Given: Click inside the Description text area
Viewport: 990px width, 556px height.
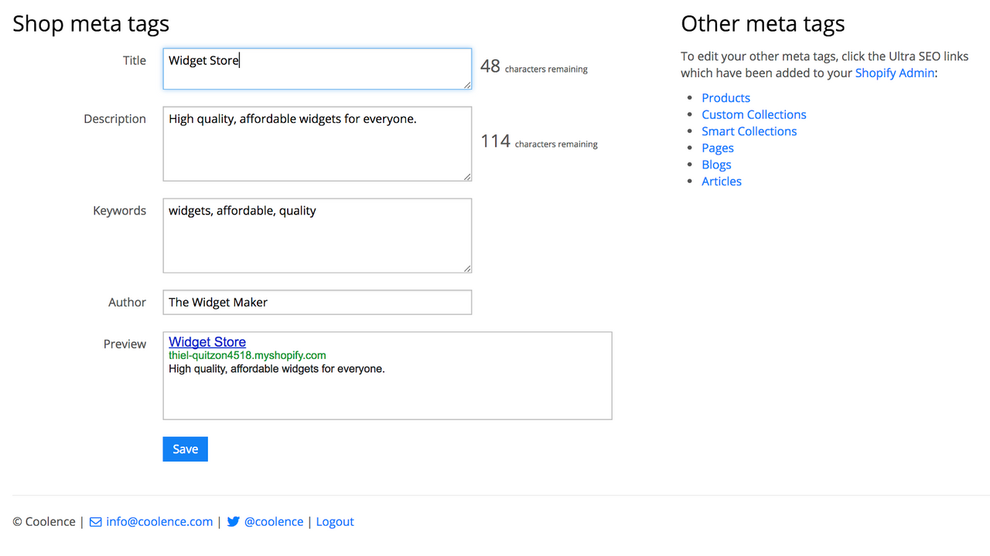Looking at the screenshot, I should (317, 144).
